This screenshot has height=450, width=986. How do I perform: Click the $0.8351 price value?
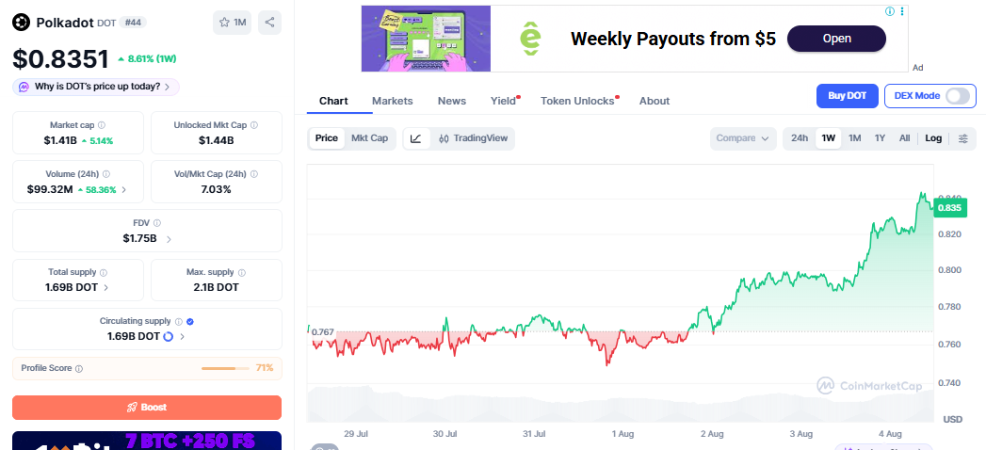point(60,59)
